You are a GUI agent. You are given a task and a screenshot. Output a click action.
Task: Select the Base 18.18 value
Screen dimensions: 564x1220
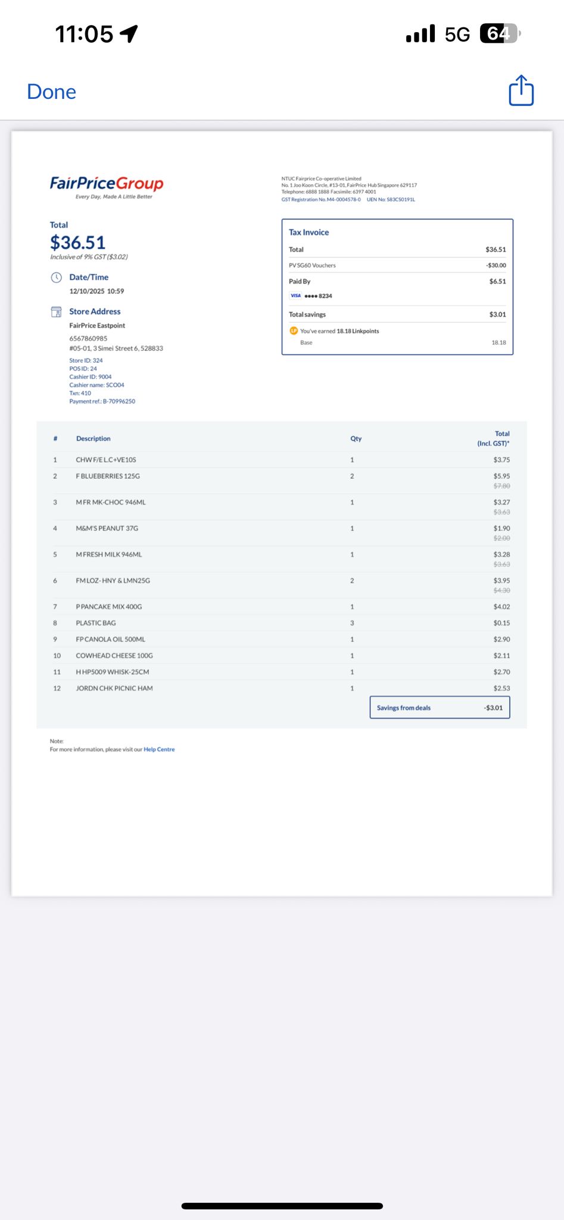(498, 343)
